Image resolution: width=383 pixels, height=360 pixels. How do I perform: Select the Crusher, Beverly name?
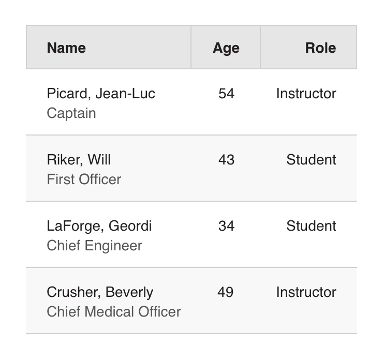point(100,292)
